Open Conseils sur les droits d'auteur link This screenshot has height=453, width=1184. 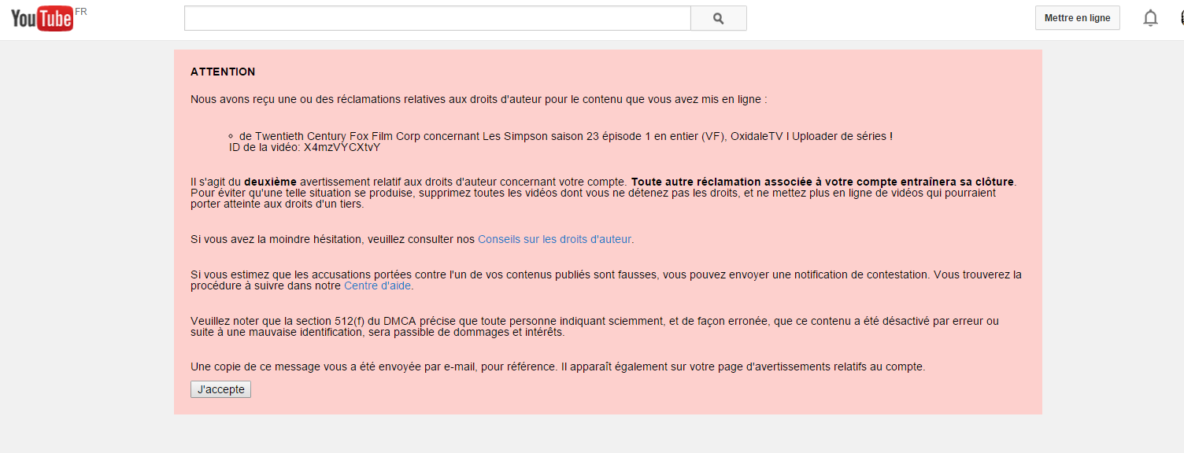[x=554, y=239]
